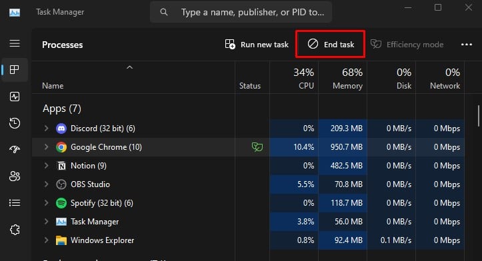Expand the Task Manager process group
The width and height of the screenshot is (482, 261).
coord(46,222)
